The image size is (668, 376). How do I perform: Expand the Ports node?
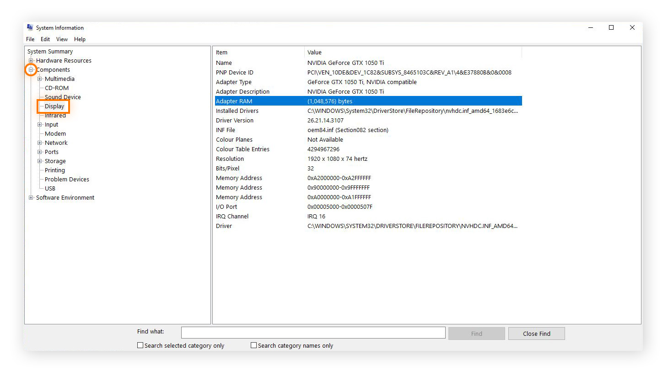coord(39,152)
